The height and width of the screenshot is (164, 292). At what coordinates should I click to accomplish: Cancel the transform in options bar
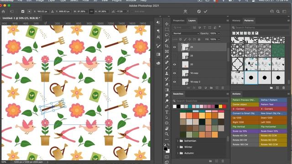[x=199, y=11]
